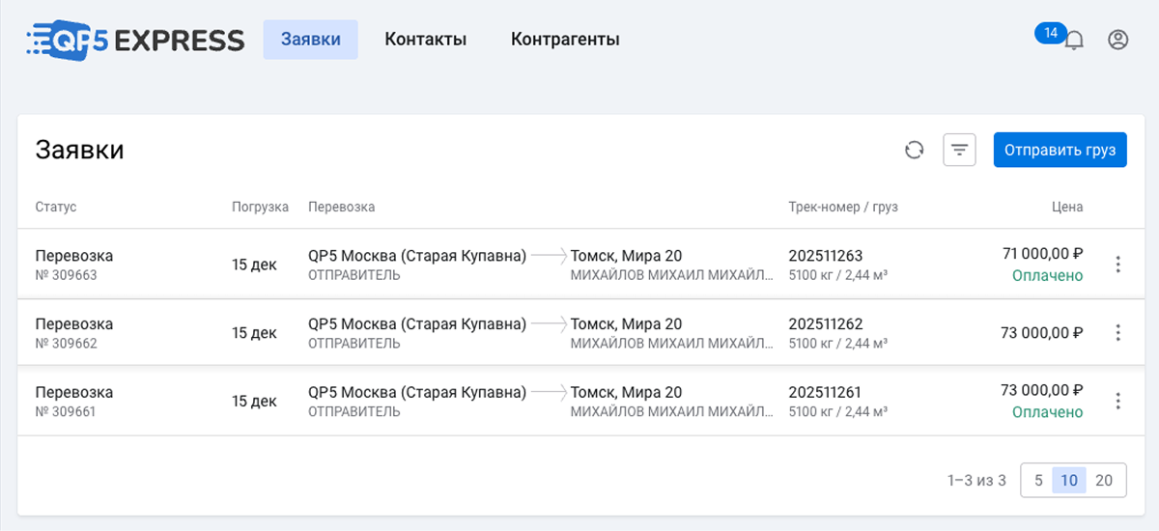Click the notification badge showing 14
The height and width of the screenshot is (531, 1159).
[x=1051, y=33]
